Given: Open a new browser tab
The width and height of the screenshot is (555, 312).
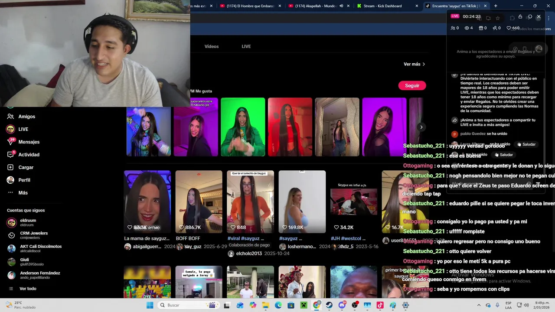Looking at the screenshot, I should click(496, 6).
